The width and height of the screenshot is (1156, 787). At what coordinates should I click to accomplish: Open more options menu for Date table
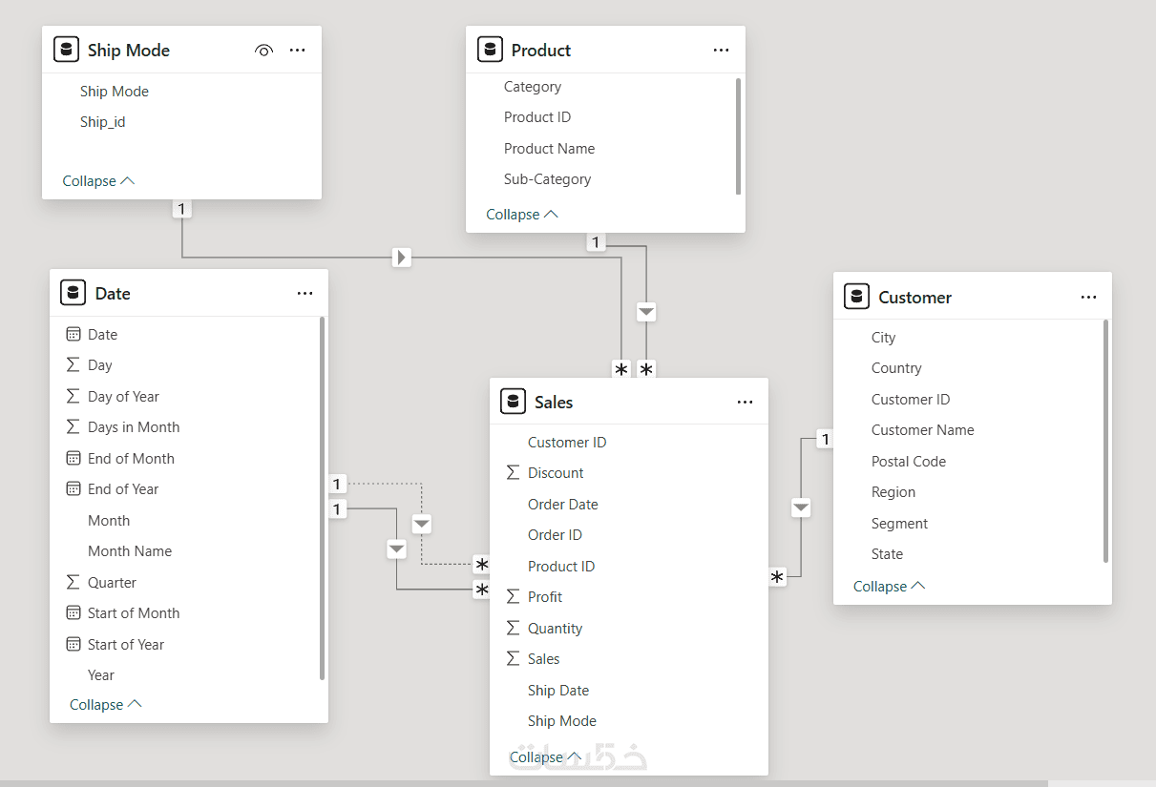(x=305, y=293)
